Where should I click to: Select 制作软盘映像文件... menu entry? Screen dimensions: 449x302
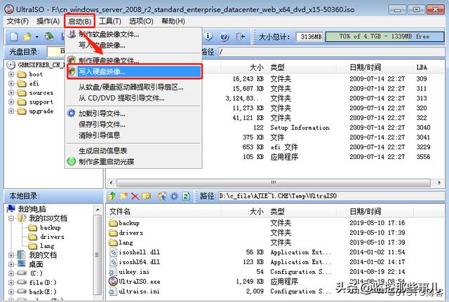[x=133, y=34]
